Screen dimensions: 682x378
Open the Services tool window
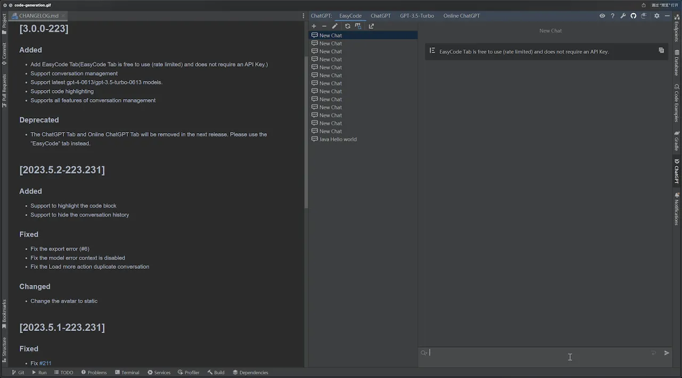pos(159,373)
